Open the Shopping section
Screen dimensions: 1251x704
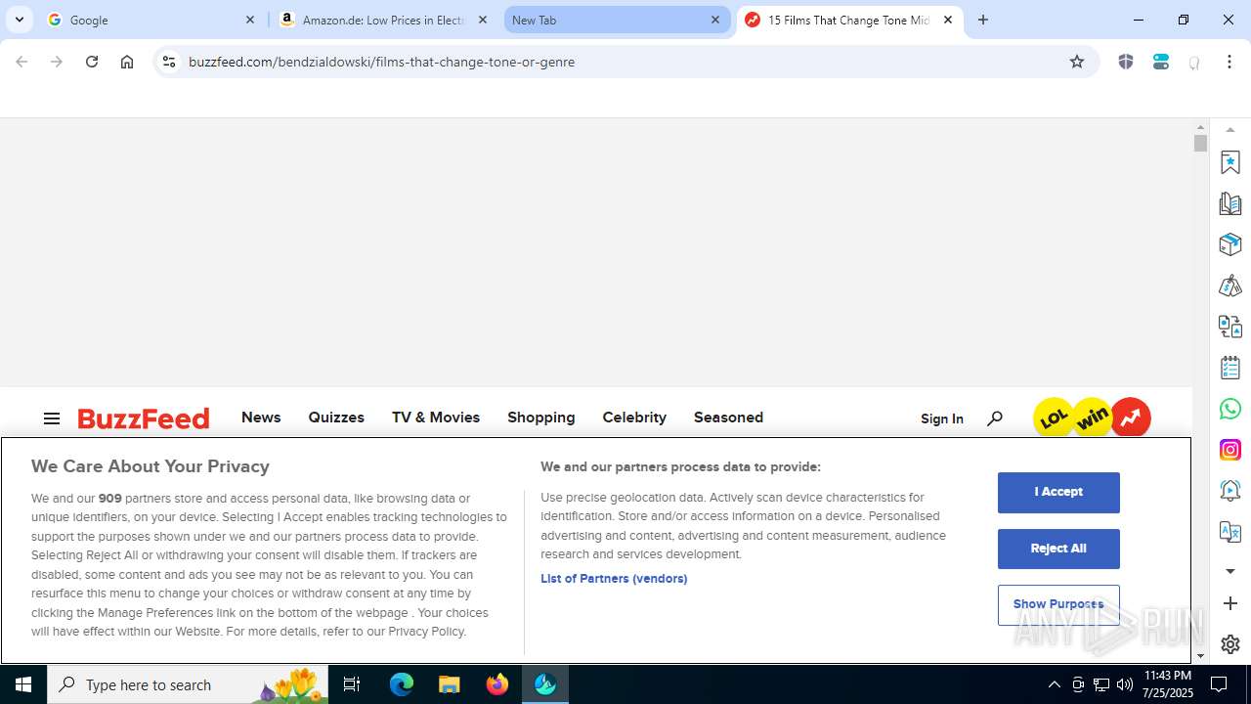pyautogui.click(x=540, y=418)
